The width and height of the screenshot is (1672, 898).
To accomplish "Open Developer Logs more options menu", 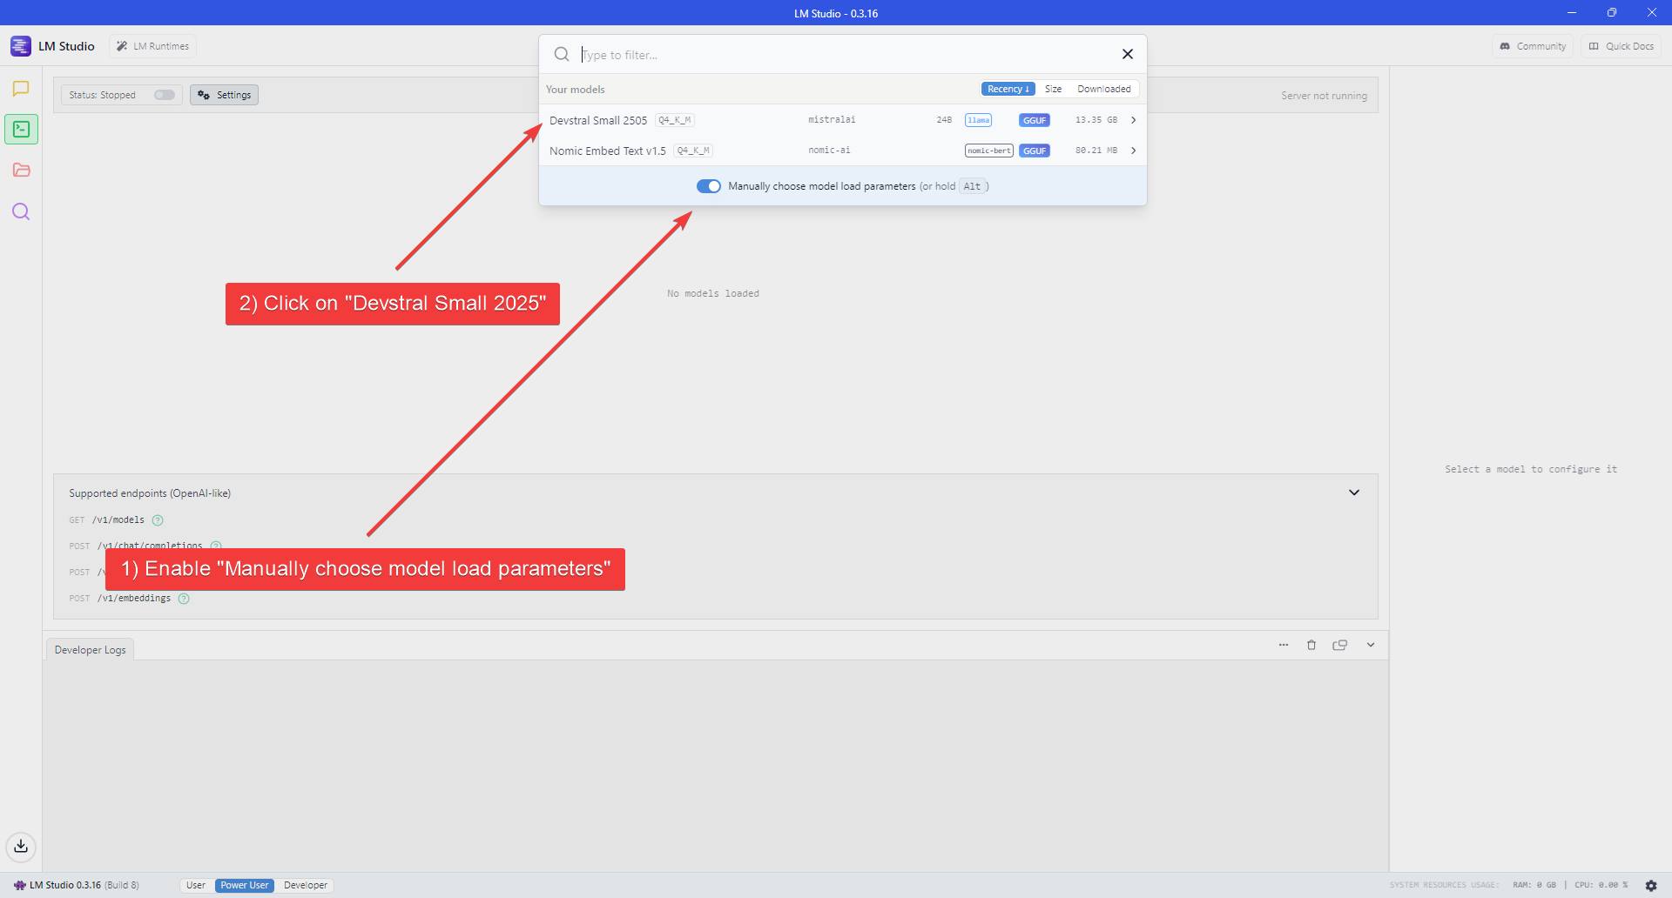I will (x=1284, y=645).
